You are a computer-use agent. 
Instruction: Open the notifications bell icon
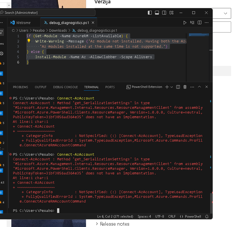coord(207,217)
